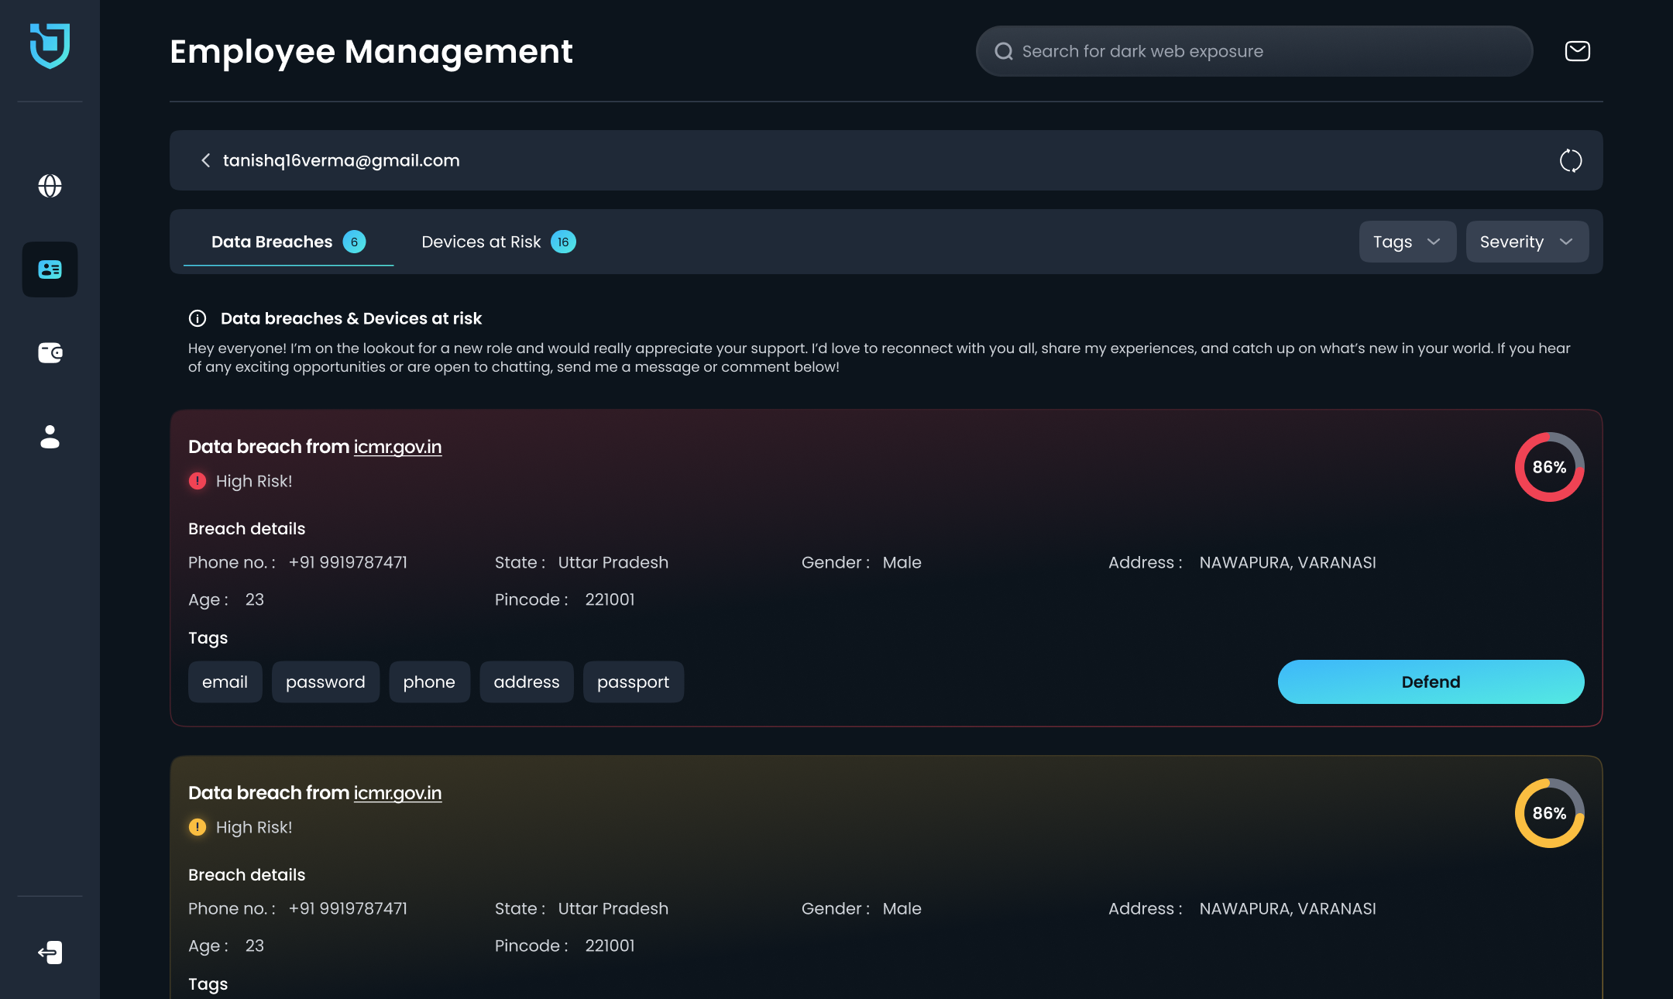This screenshot has height=999, width=1673.
Task: Switch to the Data Breaches tab
Action: (x=288, y=242)
